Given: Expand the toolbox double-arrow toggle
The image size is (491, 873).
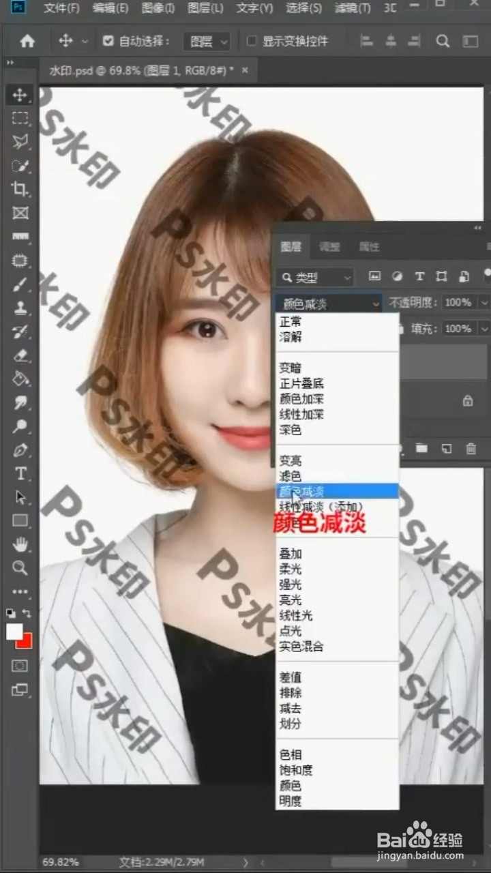Looking at the screenshot, I should [x=10, y=63].
